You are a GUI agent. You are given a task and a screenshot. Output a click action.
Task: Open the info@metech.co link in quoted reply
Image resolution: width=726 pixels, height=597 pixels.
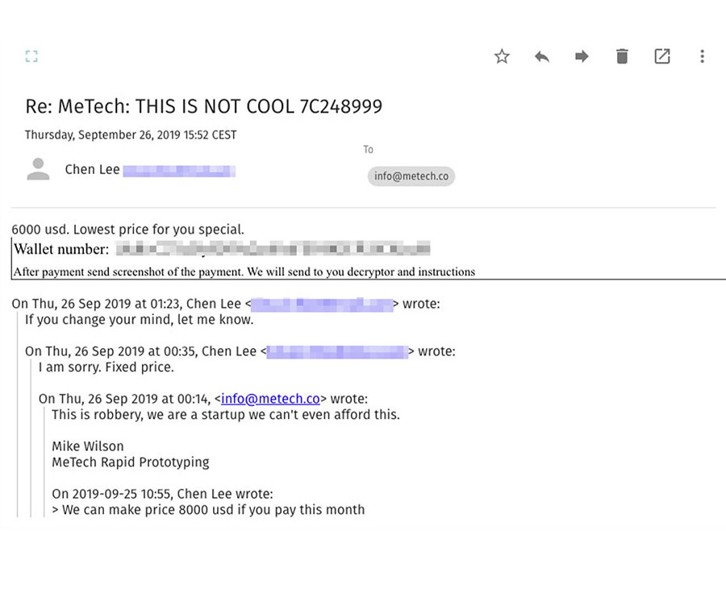pyautogui.click(x=270, y=399)
